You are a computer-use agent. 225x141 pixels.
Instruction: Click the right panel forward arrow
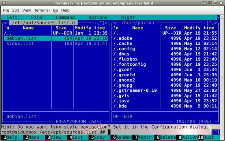[x=216, y=23]
